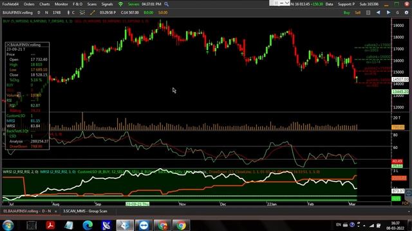The image size is (412, 231).
Task: Click the 1748 bar count value
Action: click(57, 13)
